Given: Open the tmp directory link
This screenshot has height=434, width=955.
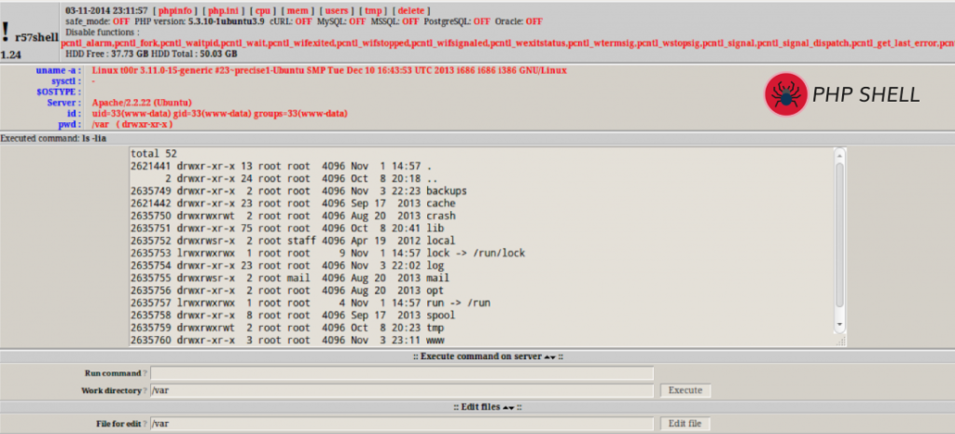Looking at the screenshot, I should click(375, 9).
